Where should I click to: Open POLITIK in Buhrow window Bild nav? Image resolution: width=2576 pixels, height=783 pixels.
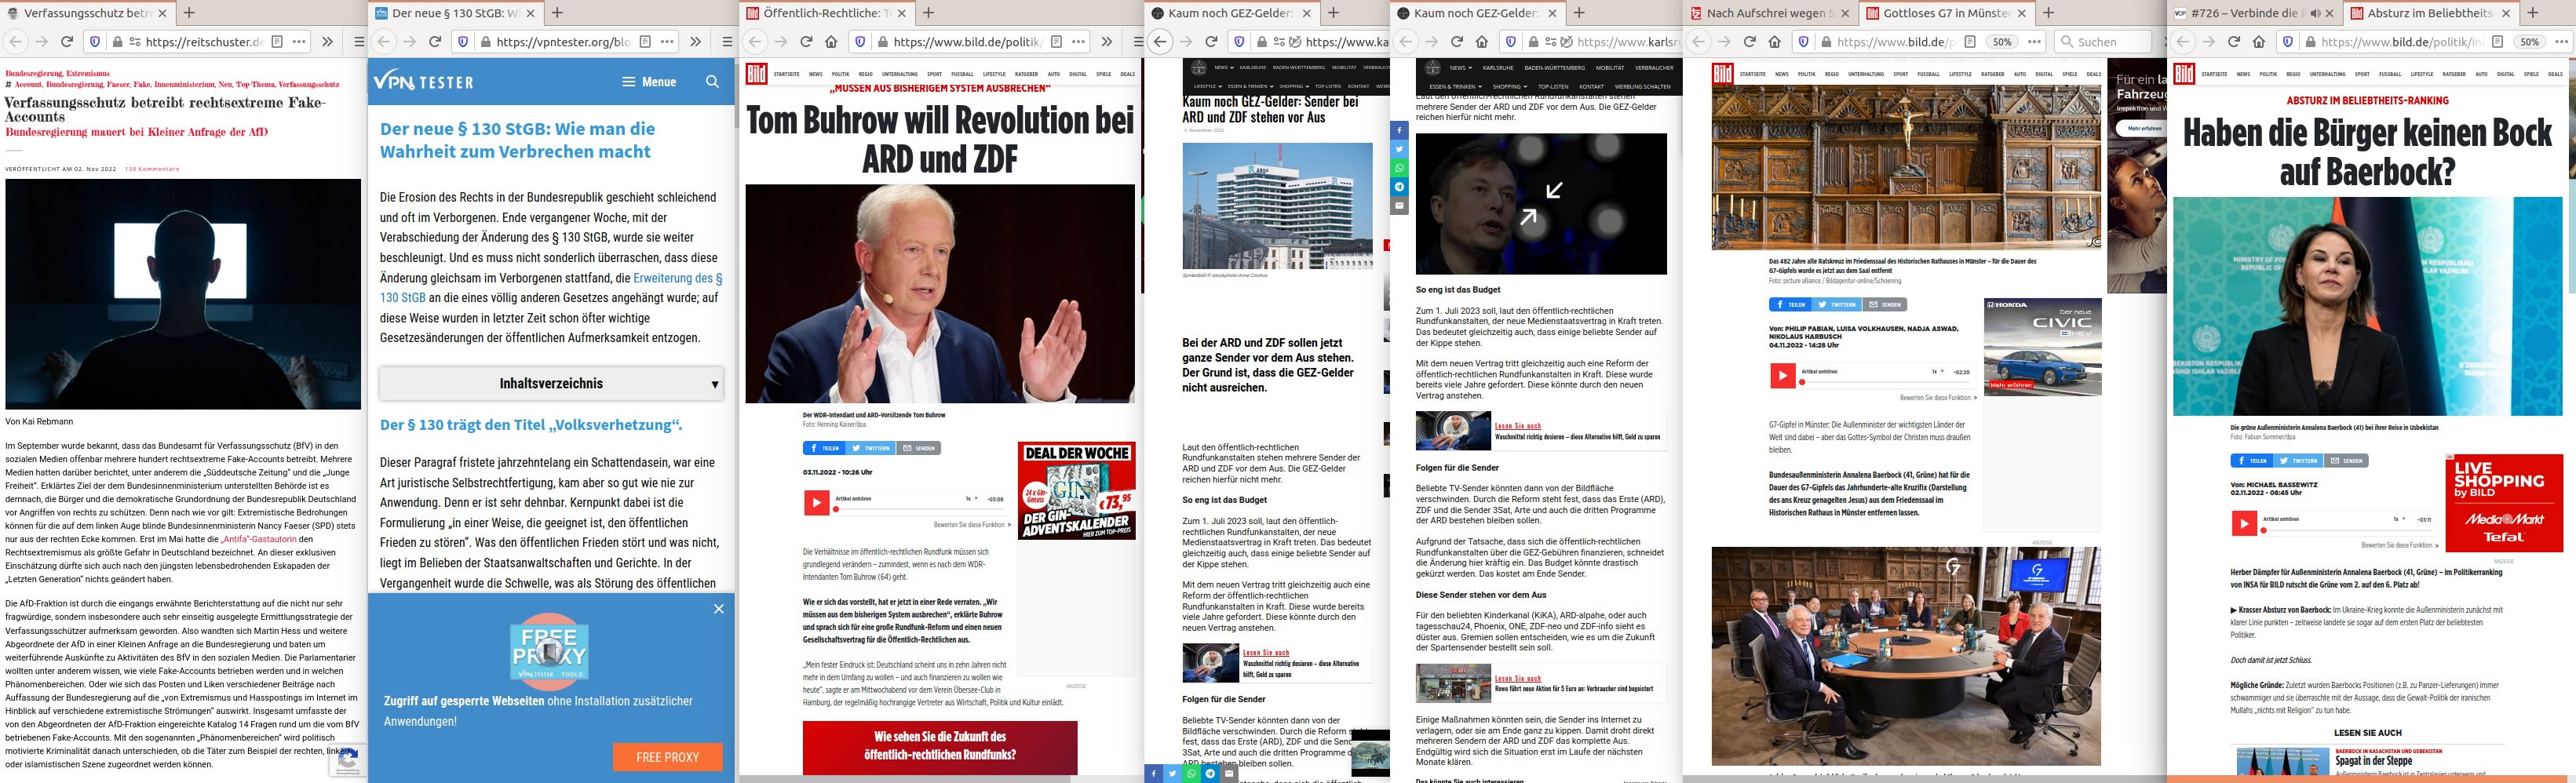tap(840, 74)
